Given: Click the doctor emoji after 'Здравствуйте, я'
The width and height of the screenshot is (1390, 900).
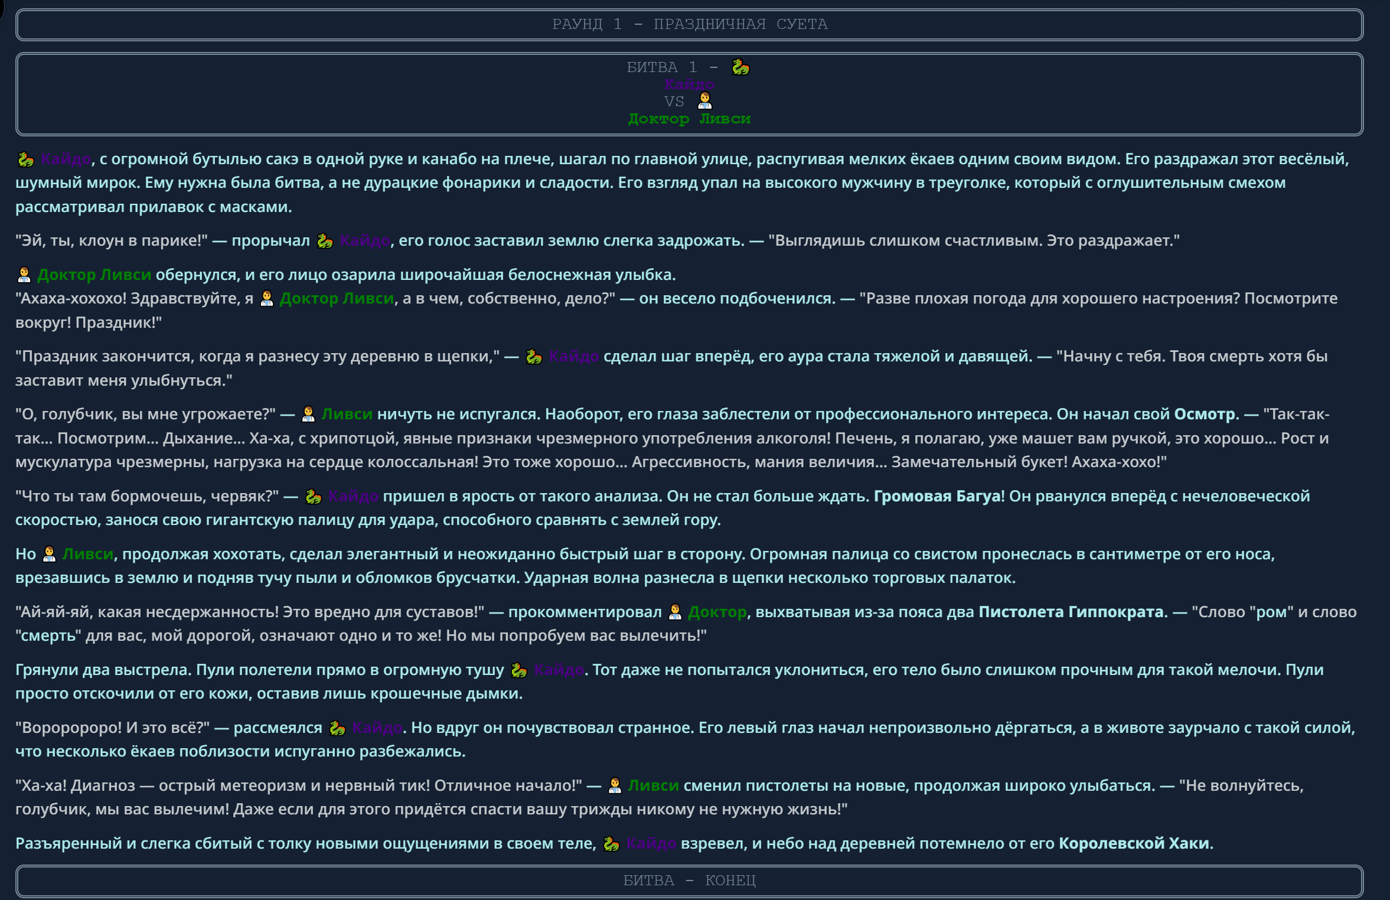Looking at the screenshot, I should [267, 299].
